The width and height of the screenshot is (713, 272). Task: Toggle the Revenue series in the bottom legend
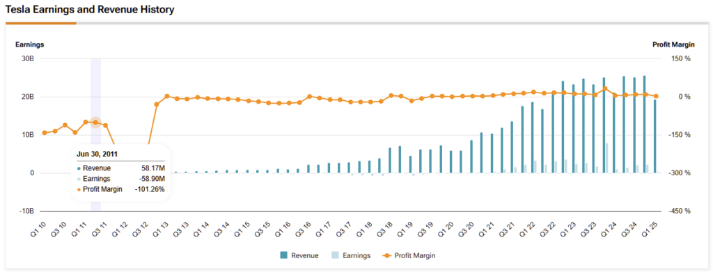(299, 256)
